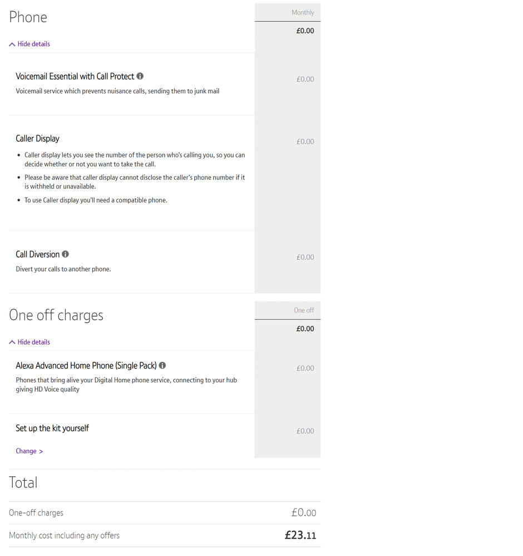Click Change link under Set up kit

pos(26,451)
